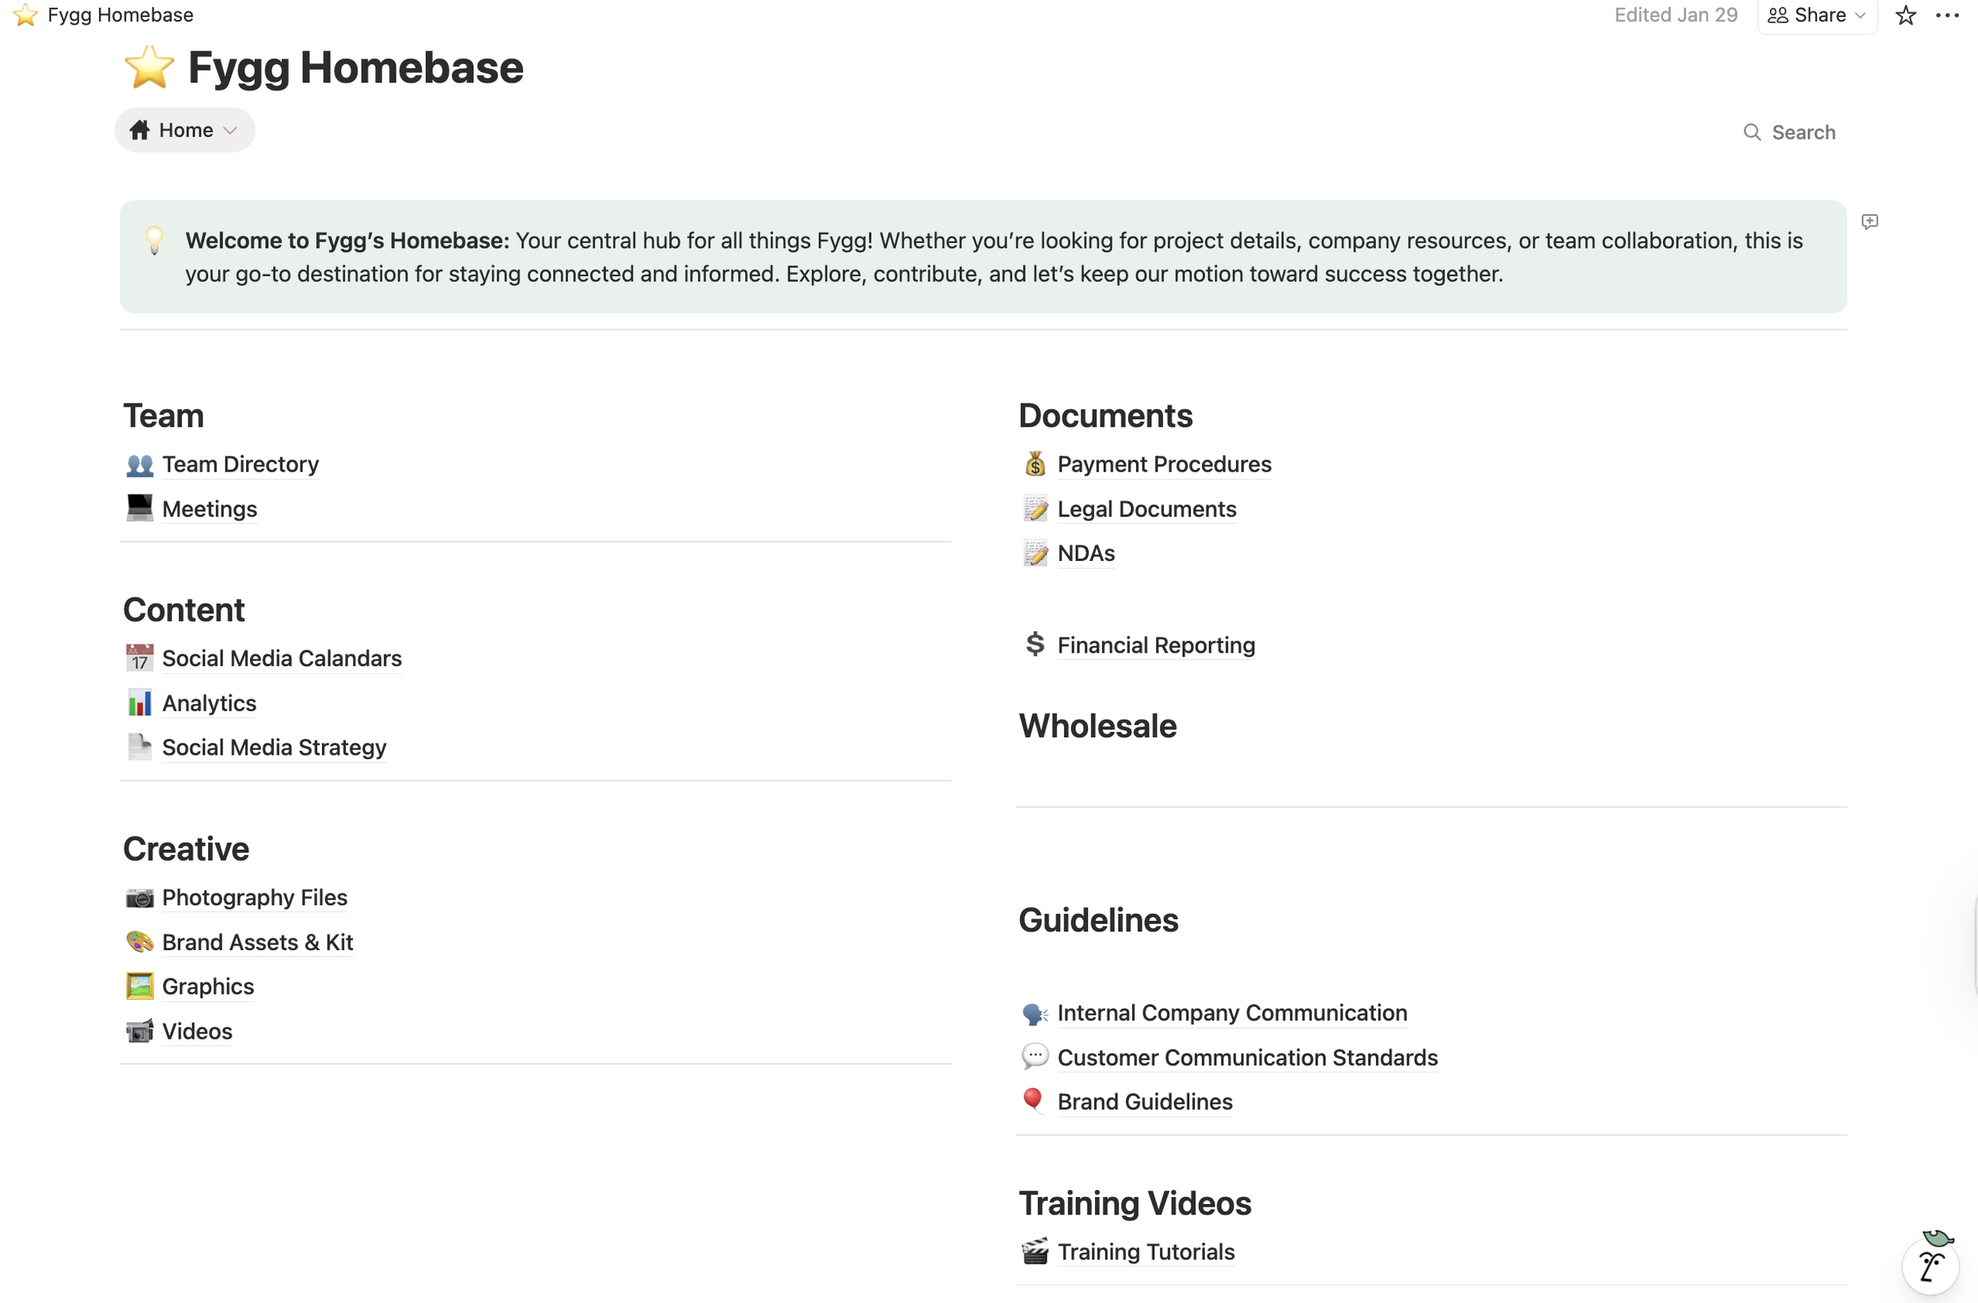The height and width of the screenshot is (1303, 1978).
Task: Click the add comment icon beside callout
Action: [1869, 222]
